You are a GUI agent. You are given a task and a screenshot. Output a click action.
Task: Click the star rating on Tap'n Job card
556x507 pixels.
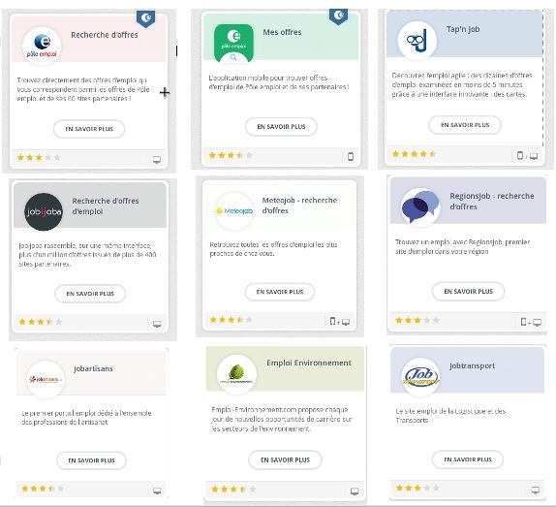point(414,154)
